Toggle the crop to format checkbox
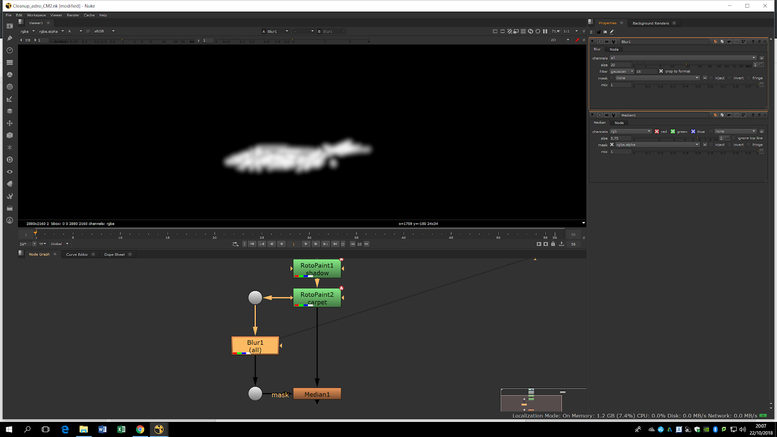Viewport: 777px width, 437px height. tap(661, 71)
